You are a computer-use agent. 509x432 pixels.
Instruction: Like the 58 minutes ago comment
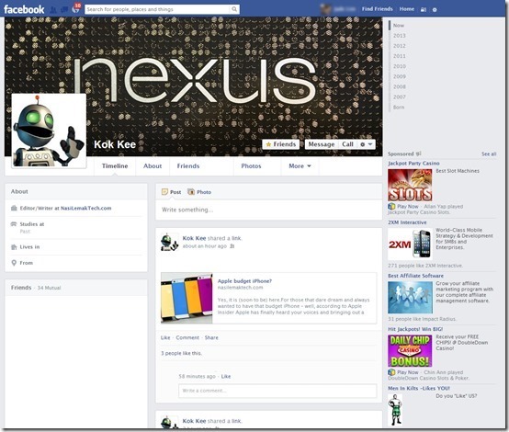pos(226,377)
